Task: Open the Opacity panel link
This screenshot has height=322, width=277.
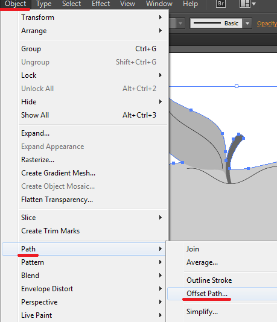Action: (267, 24)
